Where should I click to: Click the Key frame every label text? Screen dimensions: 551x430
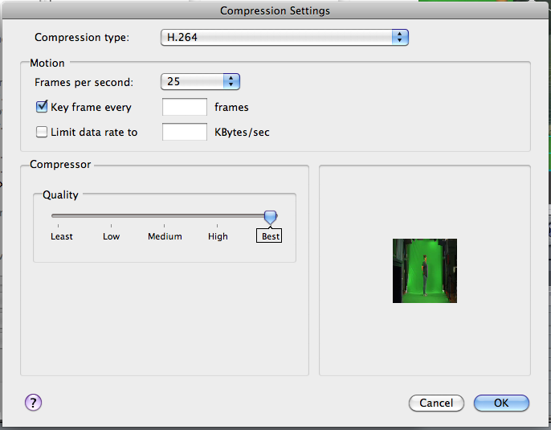pyautogui.click(x=91, y=107)
